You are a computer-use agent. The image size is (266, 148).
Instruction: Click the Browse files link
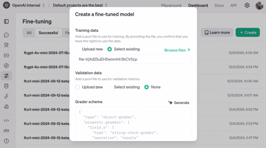coord(177,50)
